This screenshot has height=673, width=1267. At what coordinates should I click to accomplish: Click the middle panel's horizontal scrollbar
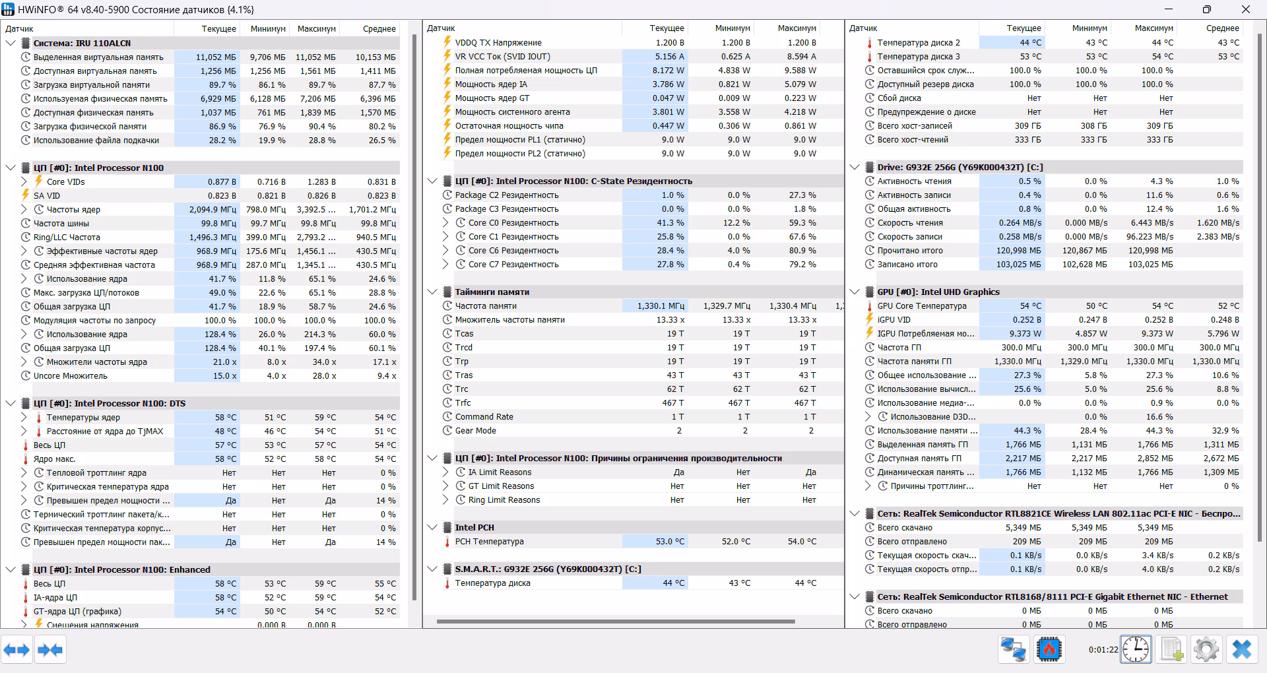(x=616, y=622)
